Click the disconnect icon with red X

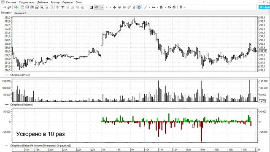(9, 7)
